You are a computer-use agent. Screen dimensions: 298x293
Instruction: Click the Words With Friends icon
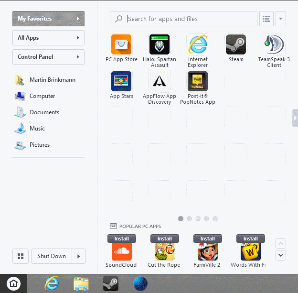coord(251,251)
